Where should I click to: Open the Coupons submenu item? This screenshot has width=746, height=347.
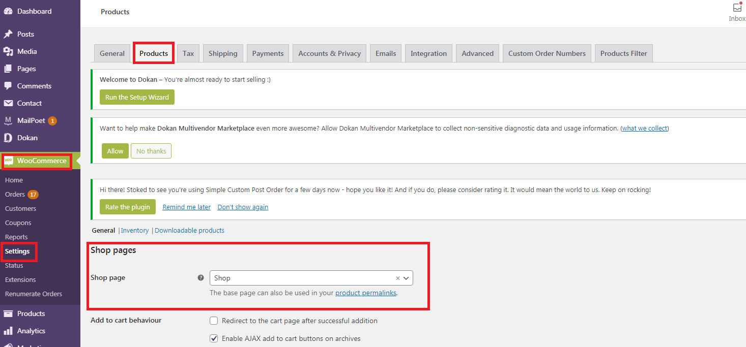click(x=18, y=223)
